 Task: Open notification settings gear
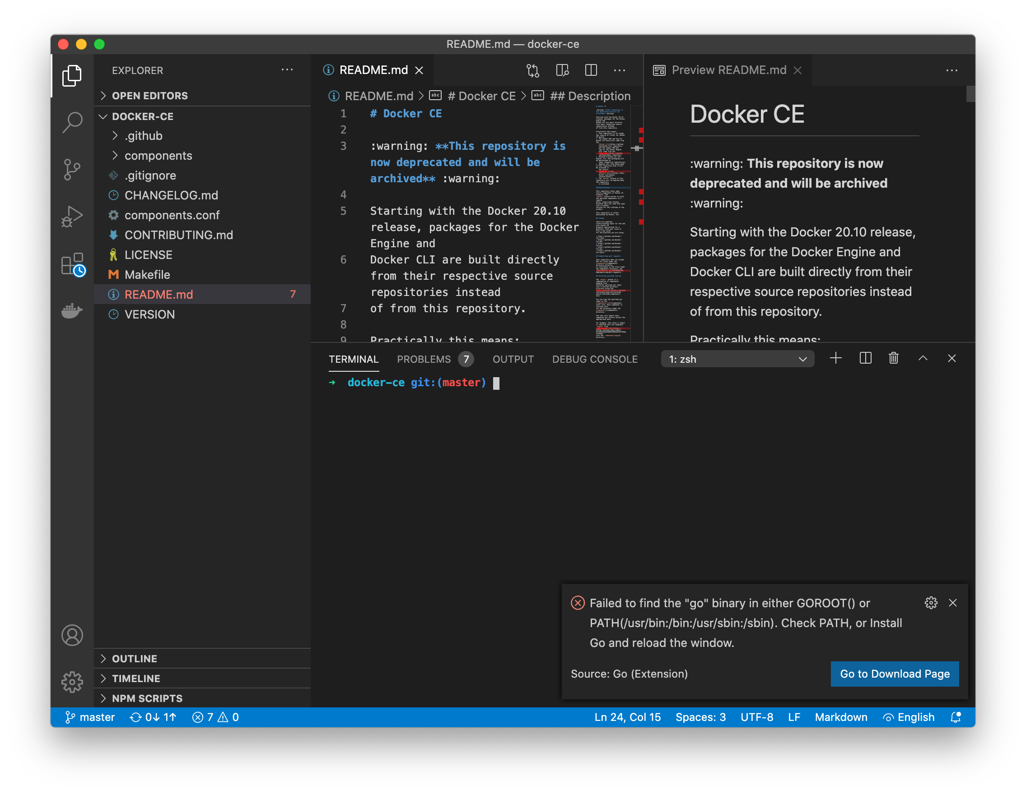(x=931, y=603)
